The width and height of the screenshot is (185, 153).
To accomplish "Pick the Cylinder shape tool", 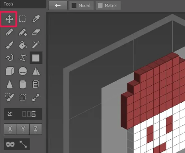I will pos(23,84).
